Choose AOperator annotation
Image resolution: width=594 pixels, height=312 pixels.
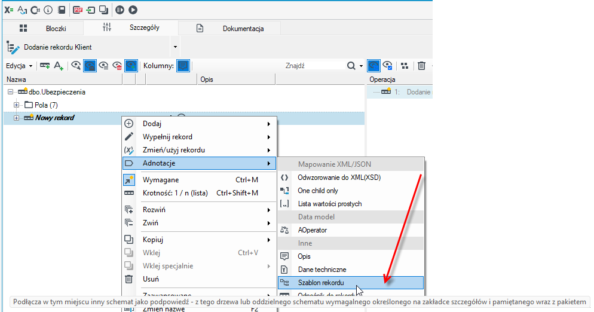(x=351, y=230)
